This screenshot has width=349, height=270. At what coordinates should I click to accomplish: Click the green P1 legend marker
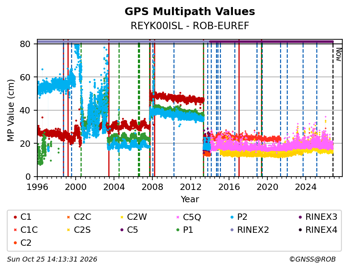(x=178, y=230)
